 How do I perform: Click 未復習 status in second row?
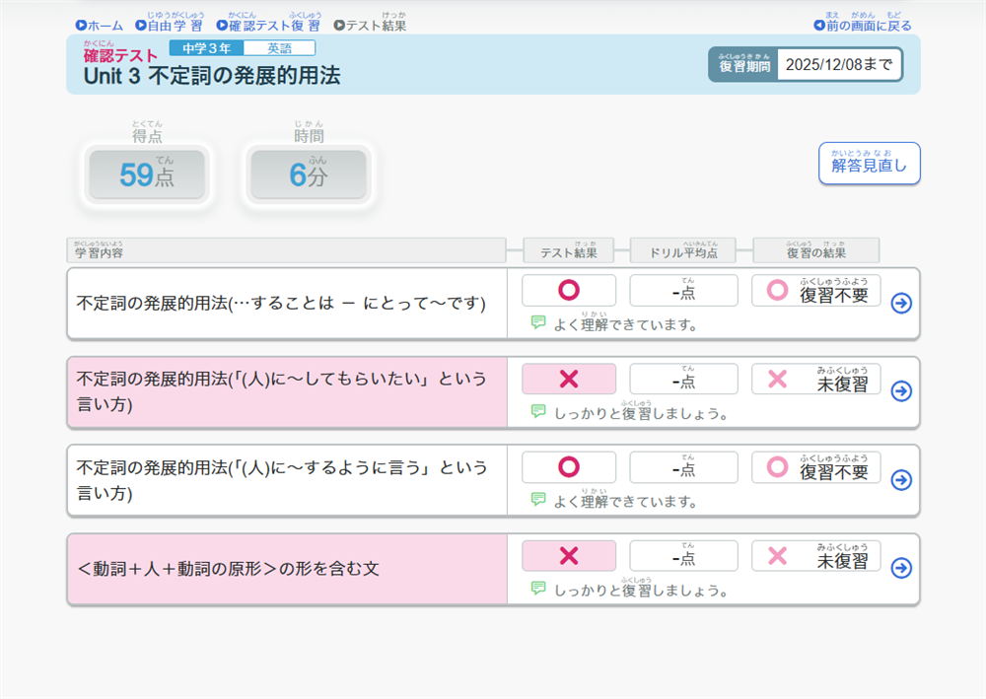(x=815, y=380)
